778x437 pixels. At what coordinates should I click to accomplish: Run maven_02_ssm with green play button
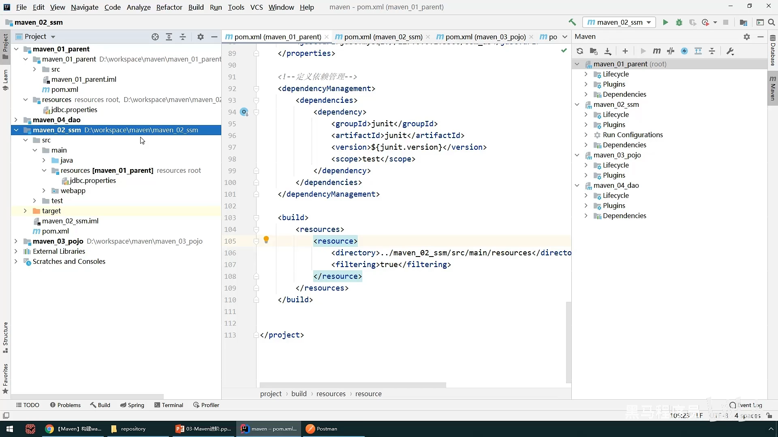point(665,22)
